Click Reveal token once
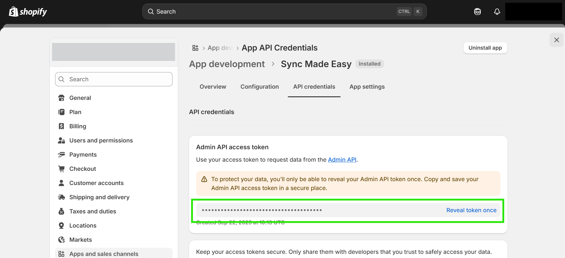565x258 pixels. (471, 210)
